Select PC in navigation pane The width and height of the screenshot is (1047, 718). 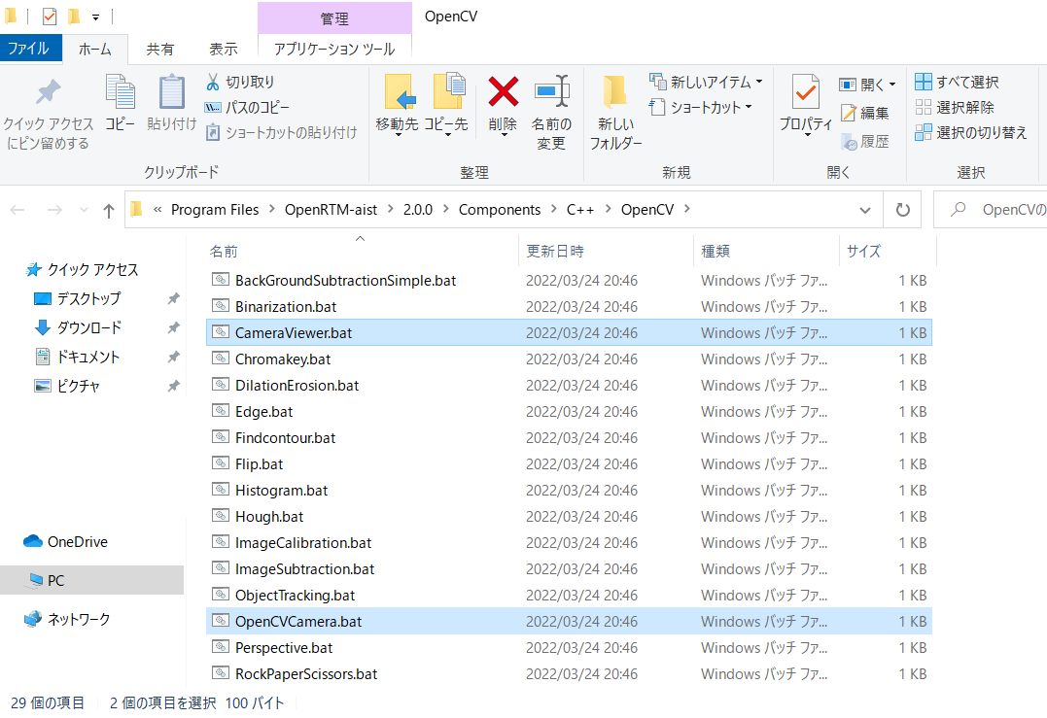click(91, 580)
